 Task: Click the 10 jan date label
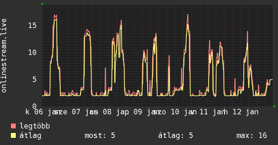click(184, 112)
